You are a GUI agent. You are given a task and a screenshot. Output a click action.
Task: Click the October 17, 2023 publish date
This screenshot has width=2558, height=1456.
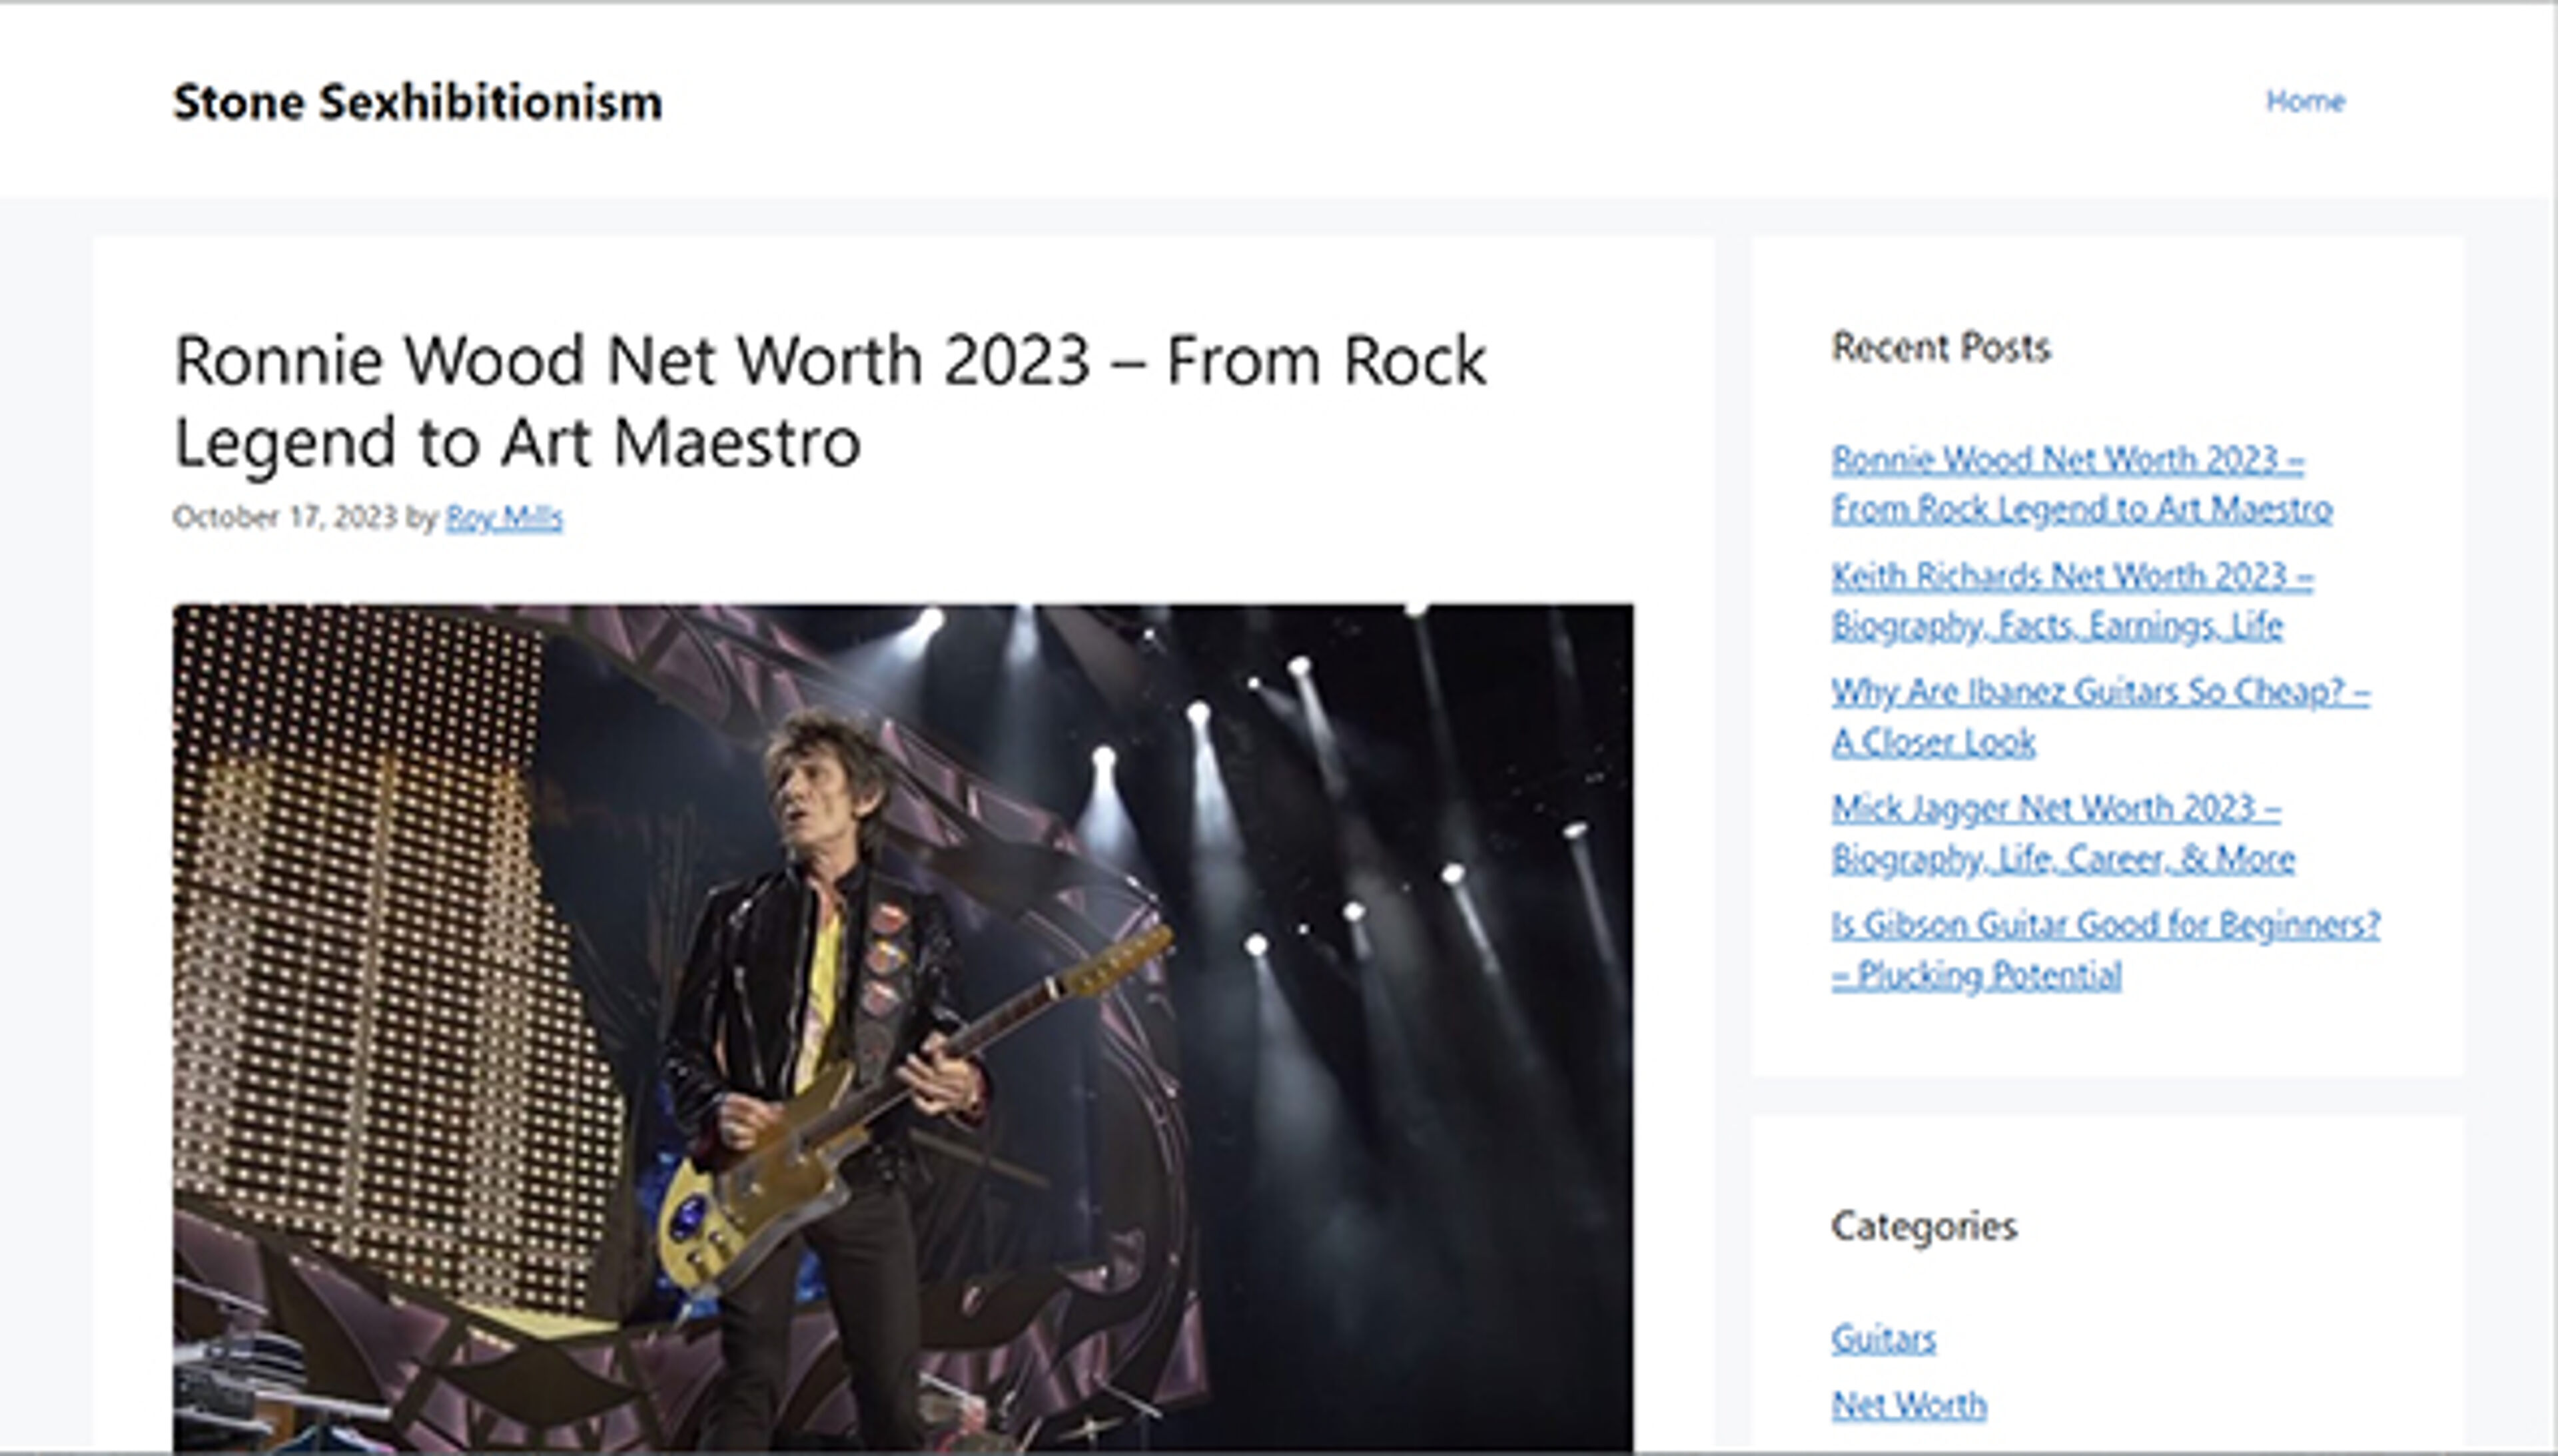(x=285, y=518)
